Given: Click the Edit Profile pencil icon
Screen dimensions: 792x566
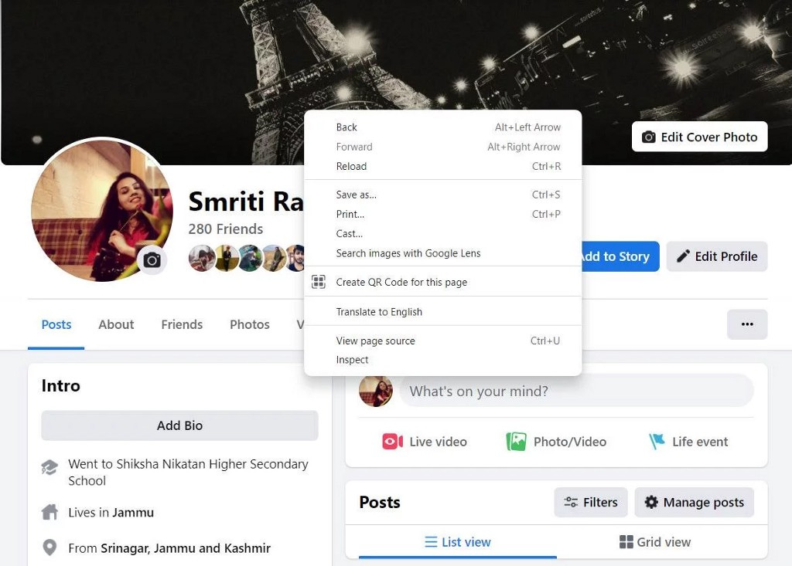Looking at the screenshot, I should coord(683,256).
